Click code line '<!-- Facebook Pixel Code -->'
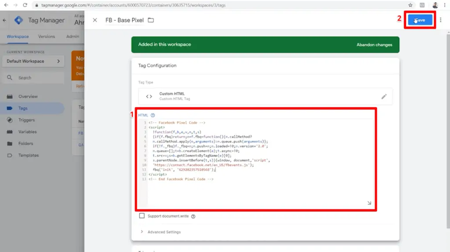 [177, 123]
